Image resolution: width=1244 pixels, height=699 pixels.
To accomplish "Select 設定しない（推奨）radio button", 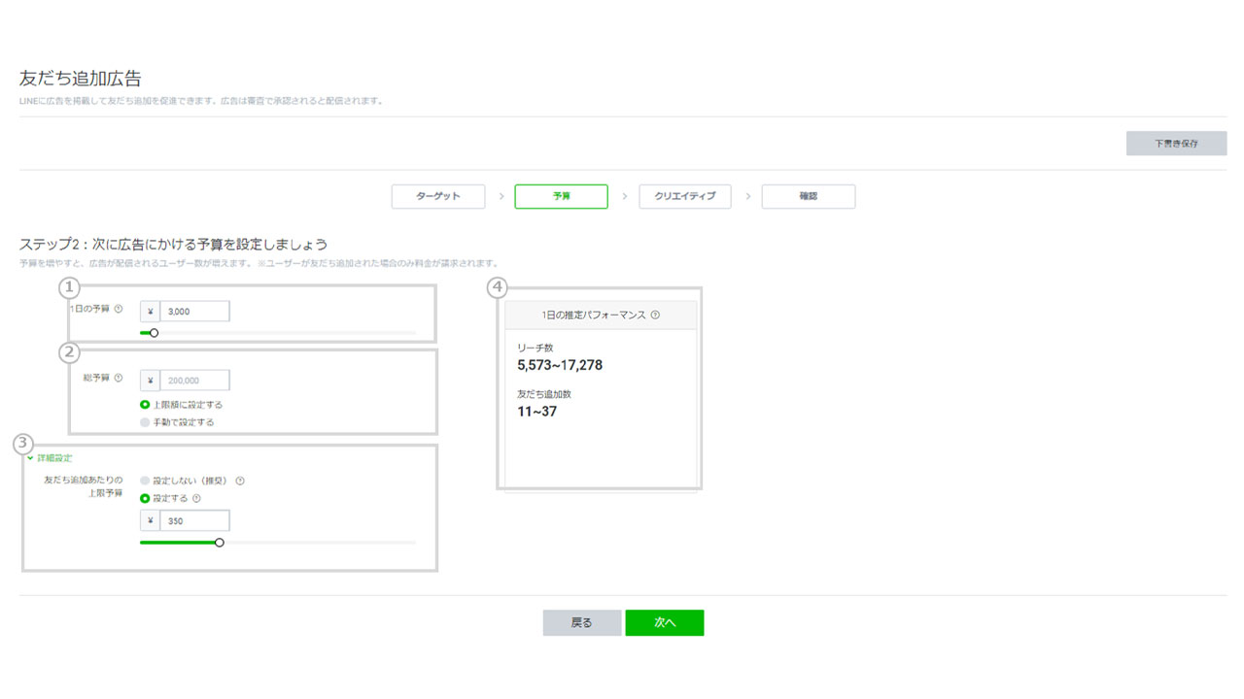I will coord(146,481).
